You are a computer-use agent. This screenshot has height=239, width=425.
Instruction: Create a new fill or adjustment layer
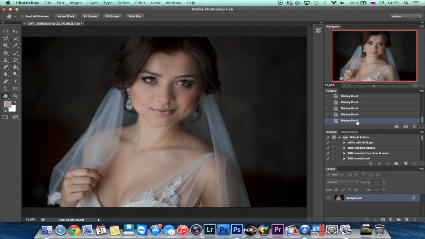click(x=391, y=220)
